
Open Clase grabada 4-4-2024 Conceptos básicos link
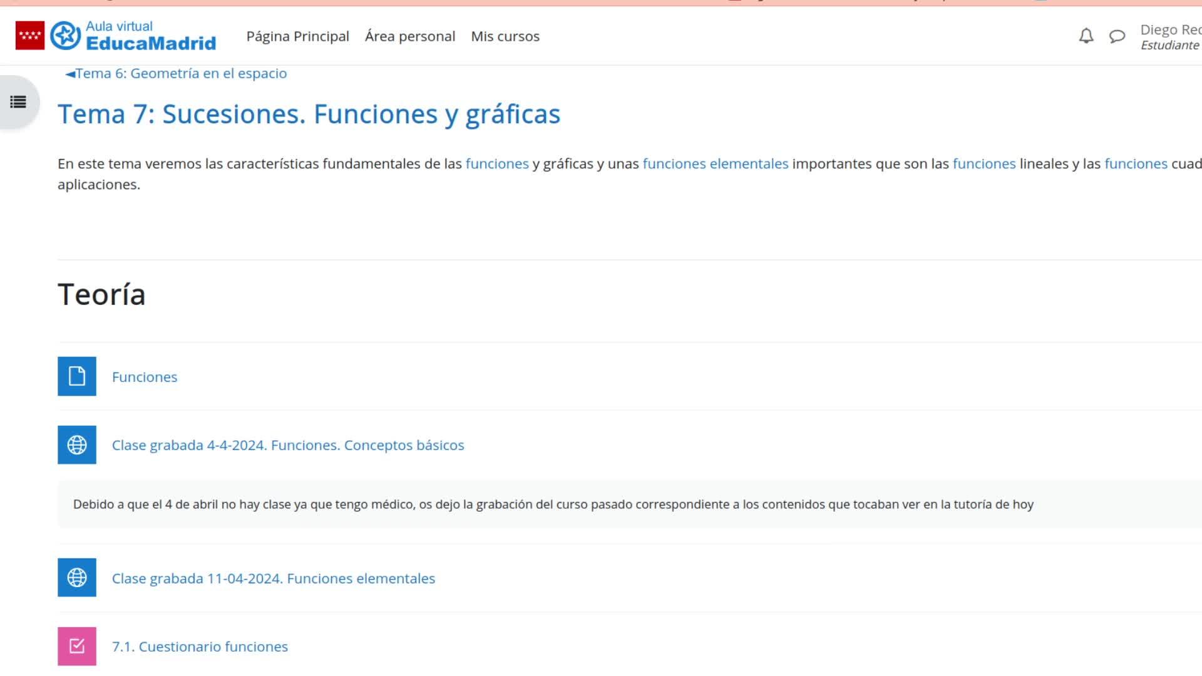[x=288, y=445]
